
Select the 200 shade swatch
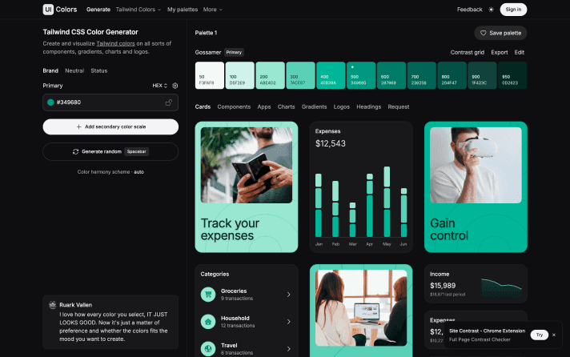coord(270,75)
